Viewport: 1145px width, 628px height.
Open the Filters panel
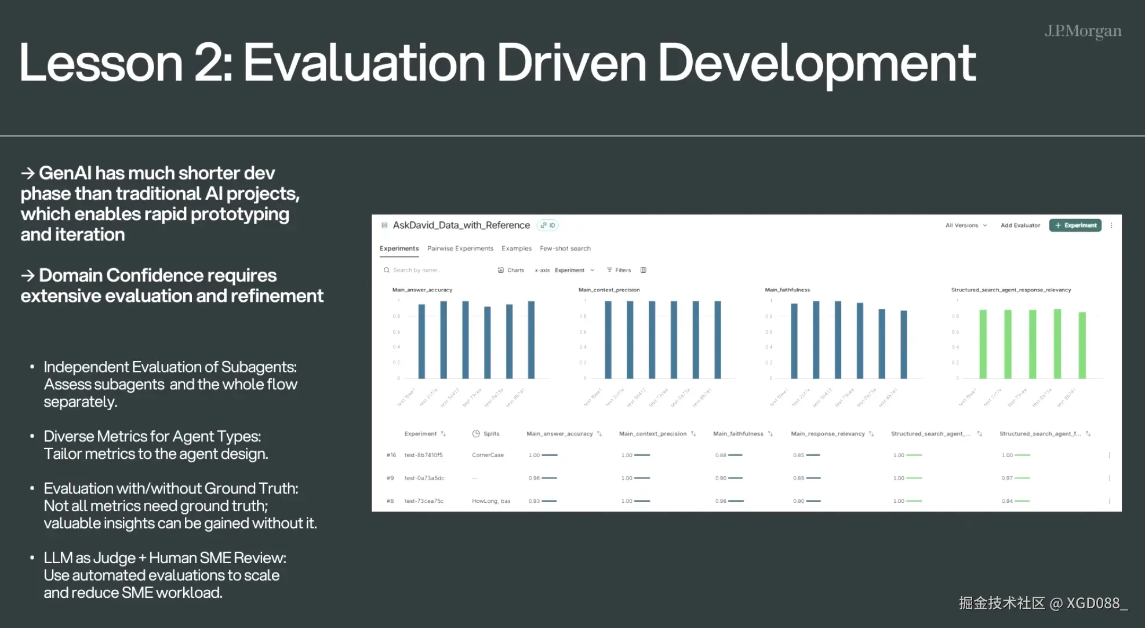619,270
